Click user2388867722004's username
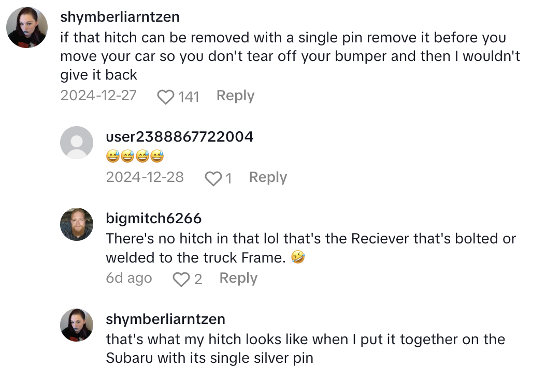 tap(180, 136)
